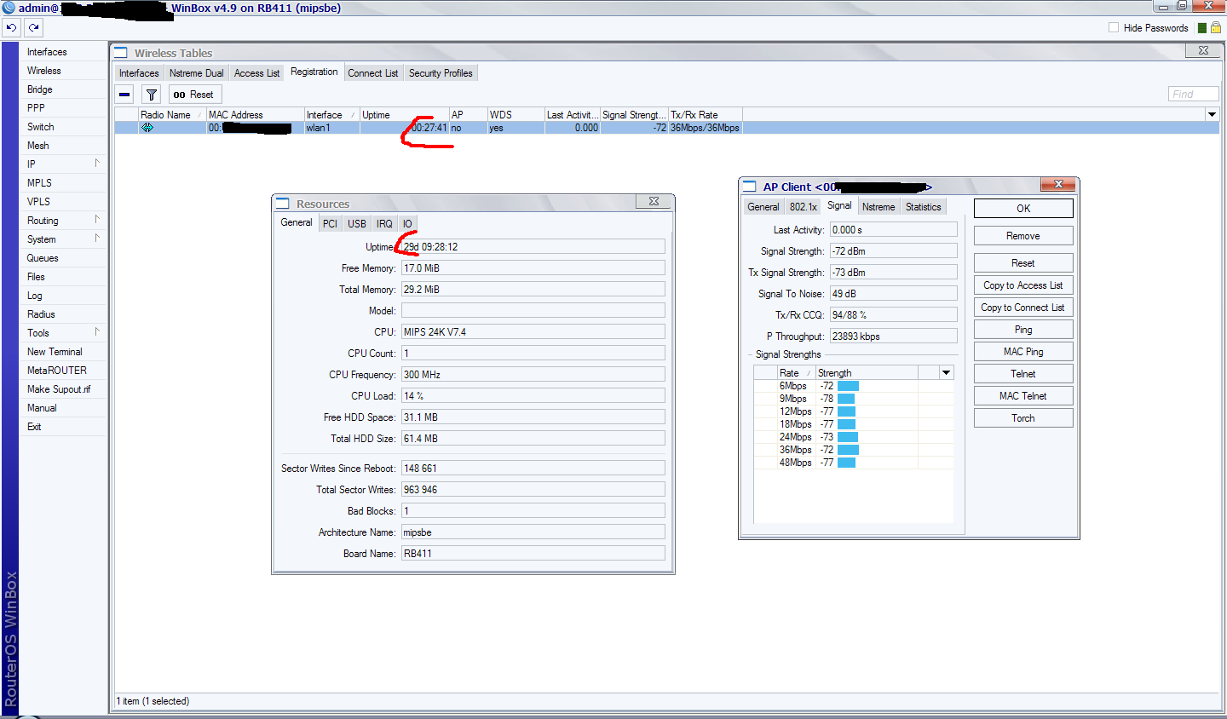
Task: Open the Signal Strengths table column dropdown
Action: tap(946, 372)
